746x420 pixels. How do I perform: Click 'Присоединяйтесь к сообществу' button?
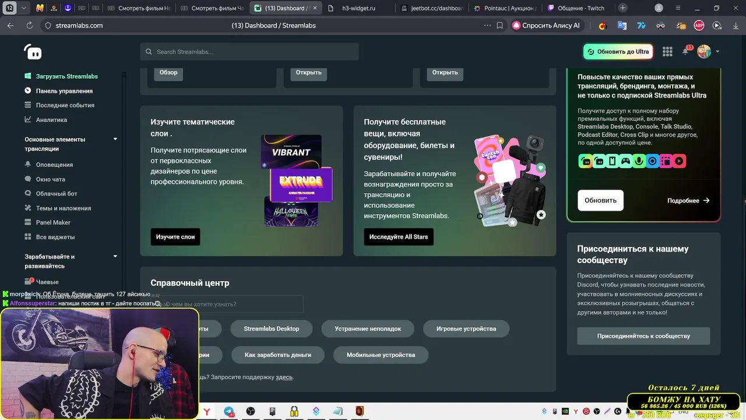click(x=643, y=336)
